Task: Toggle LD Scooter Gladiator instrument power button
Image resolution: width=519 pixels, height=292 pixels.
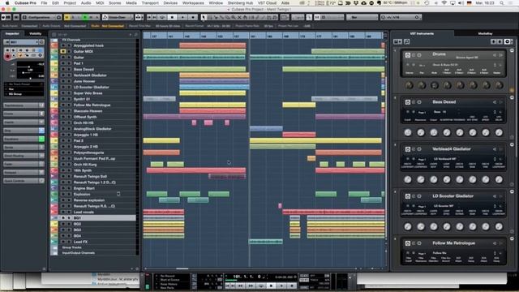Action: 408,196
